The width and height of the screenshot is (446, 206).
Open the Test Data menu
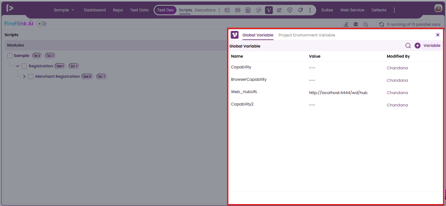click(139, 10)
